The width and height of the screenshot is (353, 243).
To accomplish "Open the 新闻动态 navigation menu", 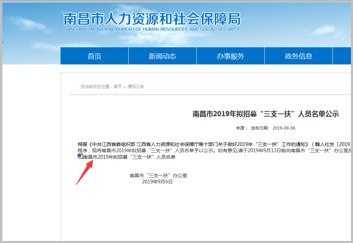I will 162,56.
